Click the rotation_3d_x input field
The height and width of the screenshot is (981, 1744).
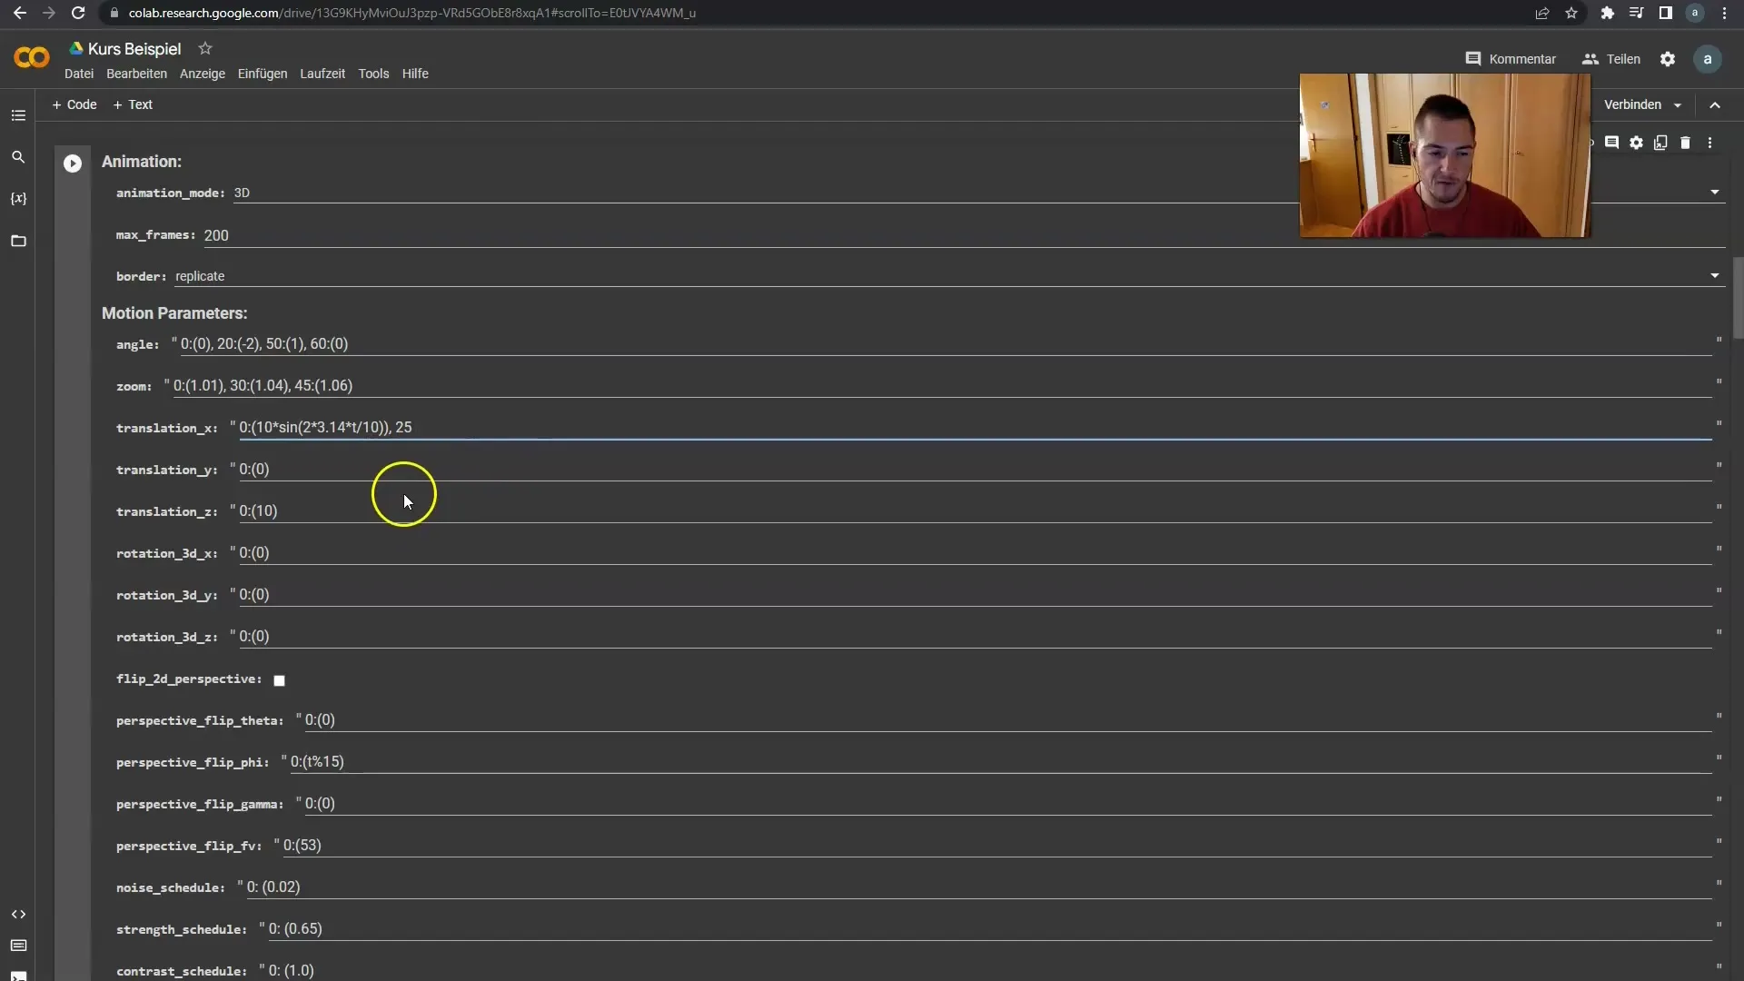coord(975,553)
